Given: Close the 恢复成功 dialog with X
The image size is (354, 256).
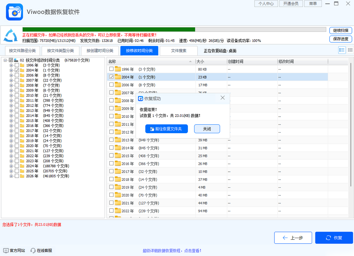Looking at the screenshot, I should [223, 98].
